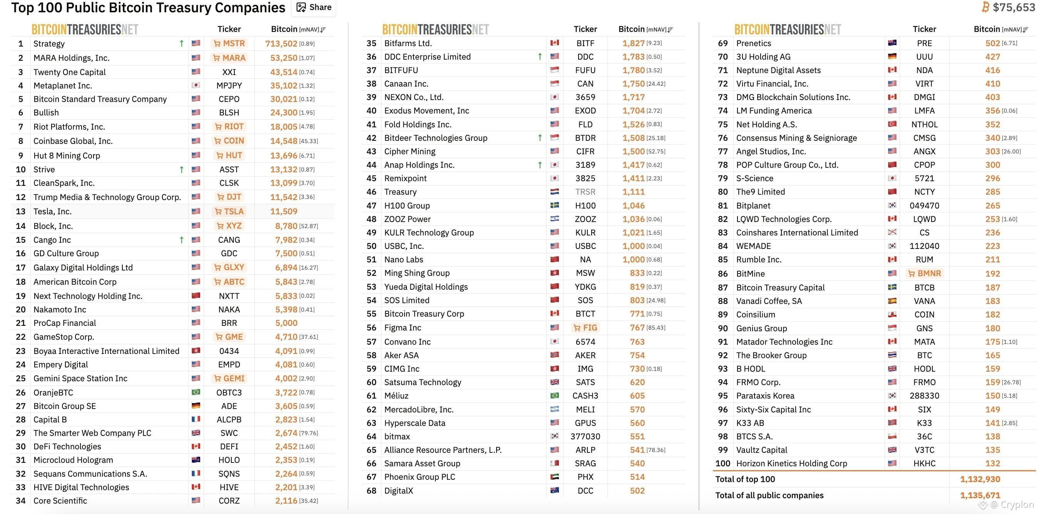The width and height of the screenshot is (1037, 514).
Task: Open the MercadoLibre, Inc. company entry
Action: 419,409
